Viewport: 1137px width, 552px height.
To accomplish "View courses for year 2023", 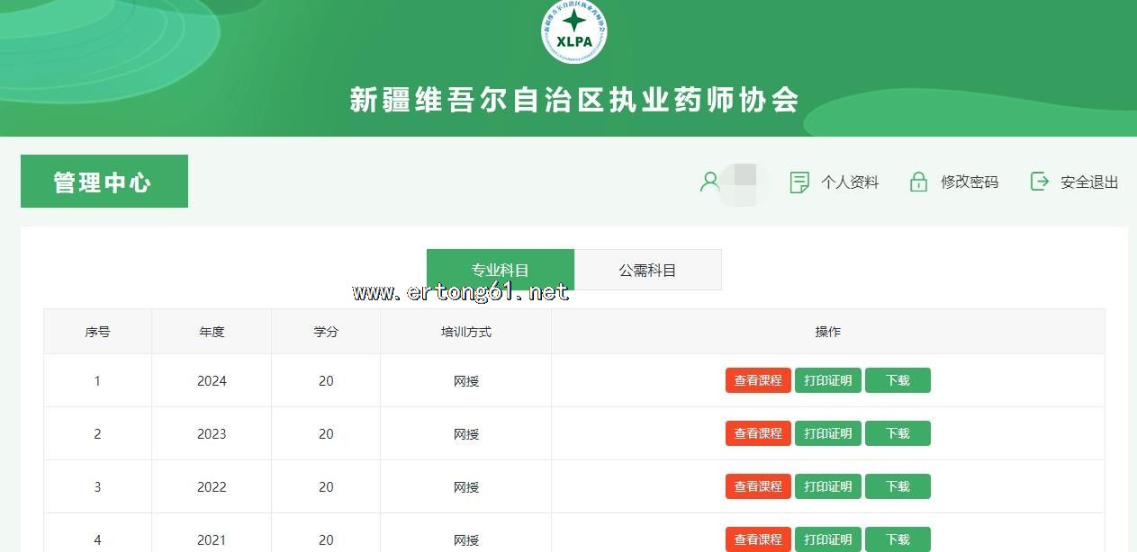I will 758,433.
